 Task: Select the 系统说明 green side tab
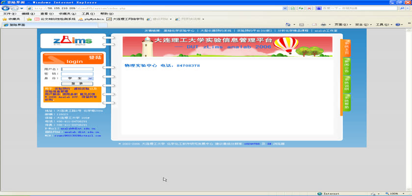(x=347, y=84)
